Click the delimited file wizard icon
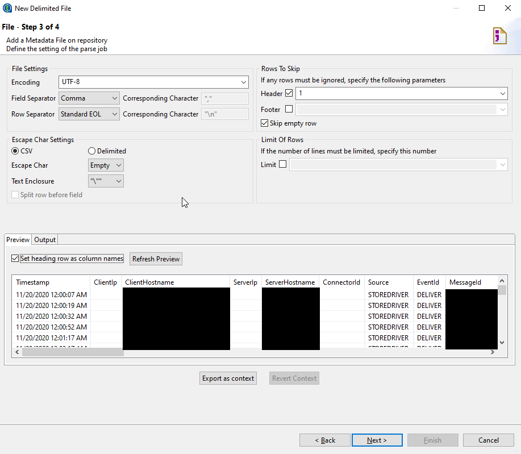 (499, 36)
